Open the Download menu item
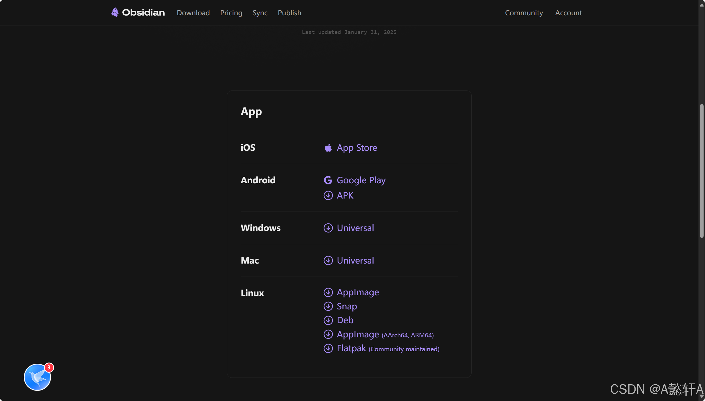 click(193, 13)
